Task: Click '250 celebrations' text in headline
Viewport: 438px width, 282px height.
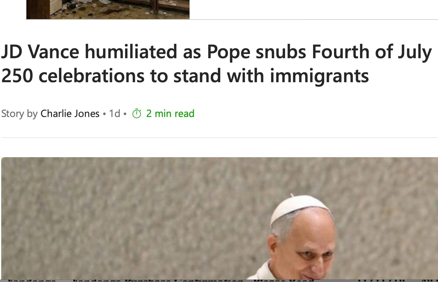Action: 73,76
